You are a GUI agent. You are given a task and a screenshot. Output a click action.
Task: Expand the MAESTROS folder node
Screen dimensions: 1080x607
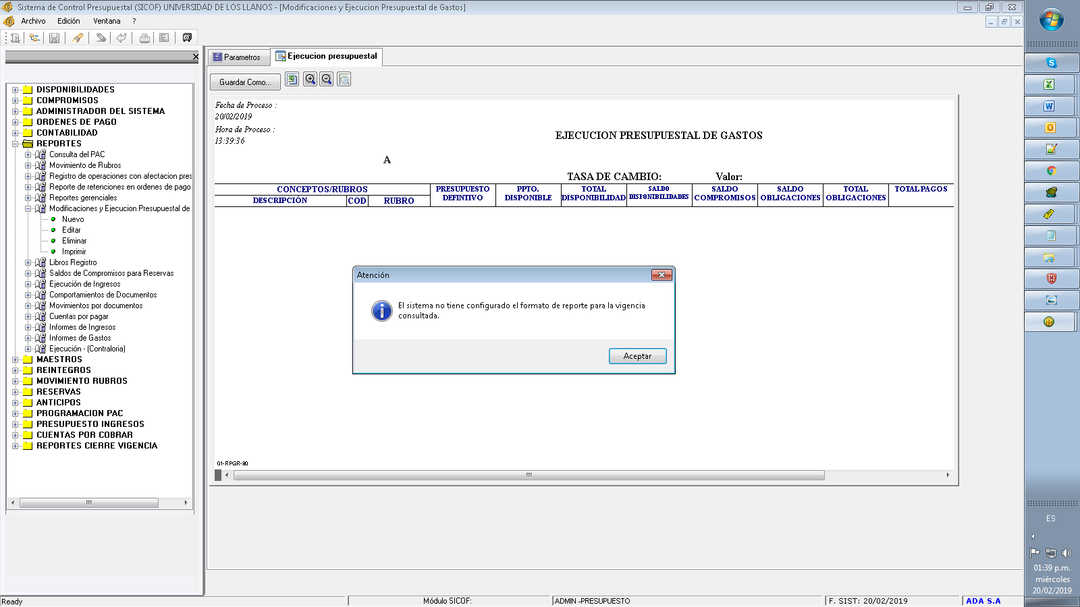coord(15,359)
